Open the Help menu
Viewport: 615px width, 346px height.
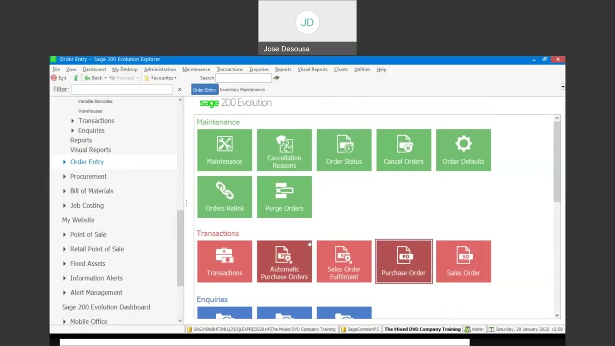point(381,69)
